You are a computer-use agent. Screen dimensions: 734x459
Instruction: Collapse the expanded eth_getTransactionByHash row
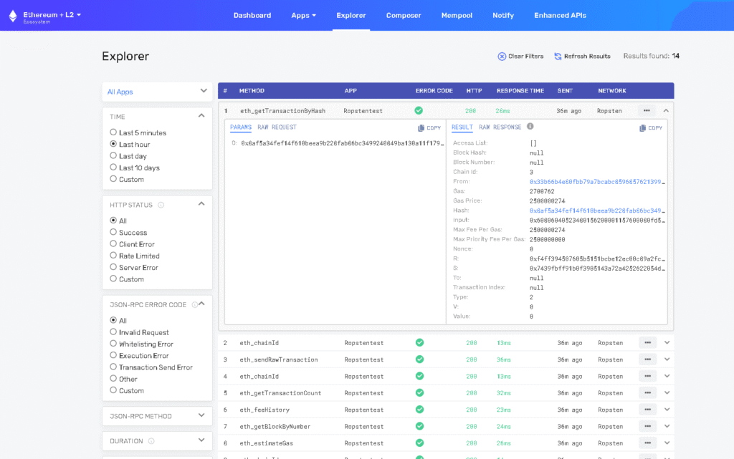coord(666,111)
